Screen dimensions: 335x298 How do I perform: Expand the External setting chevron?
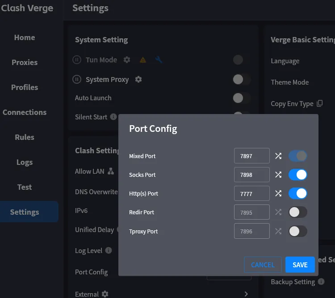click(x=246, y=294)
